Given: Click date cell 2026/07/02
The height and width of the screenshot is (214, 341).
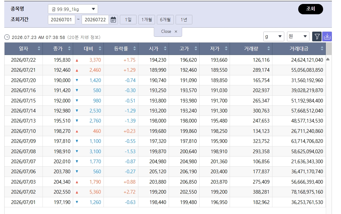Looking at the screenshot, I should tap(23, 192).
